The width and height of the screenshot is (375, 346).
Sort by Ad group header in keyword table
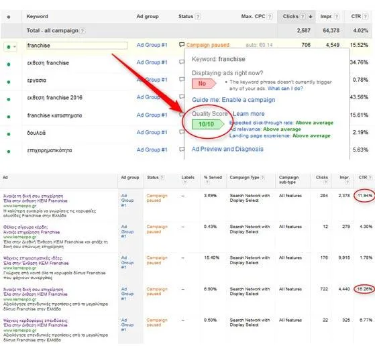click(148, 17)
